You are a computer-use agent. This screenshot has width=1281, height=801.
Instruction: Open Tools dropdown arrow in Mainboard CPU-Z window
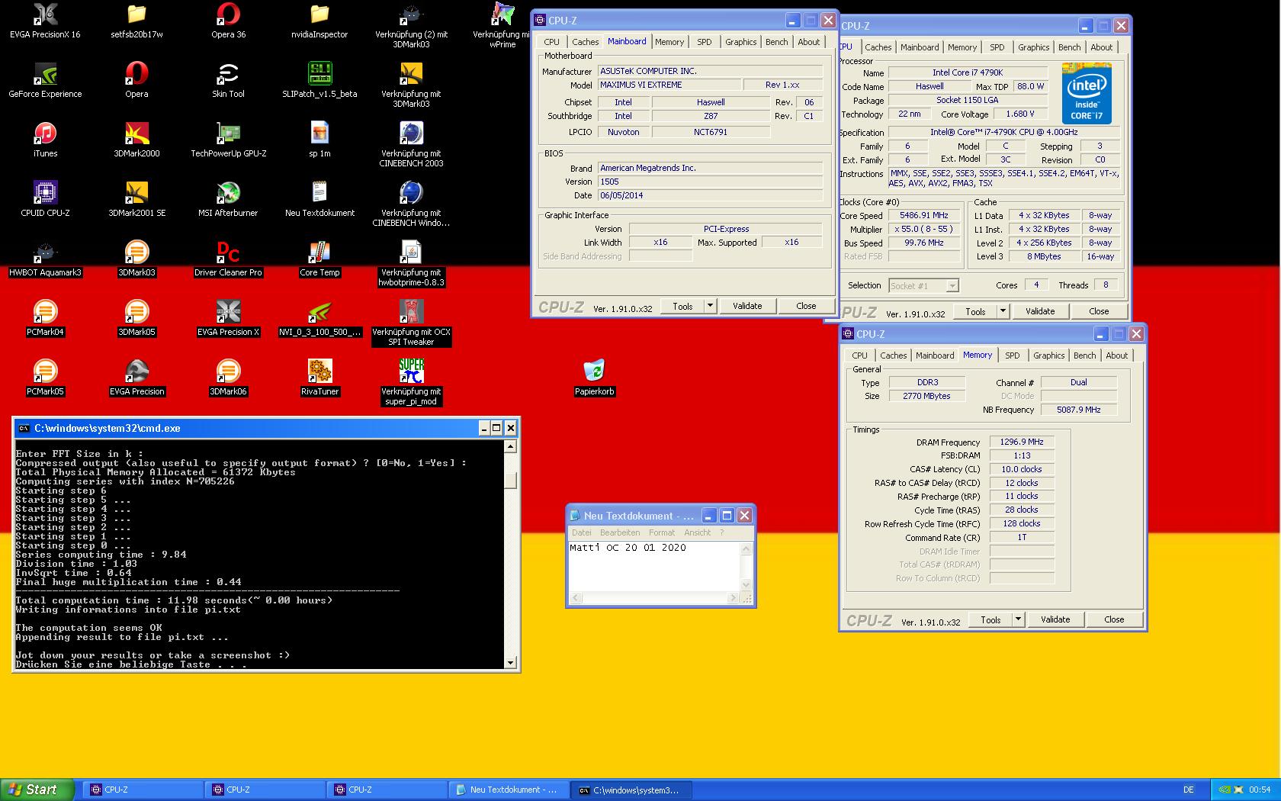coord(710,306)
